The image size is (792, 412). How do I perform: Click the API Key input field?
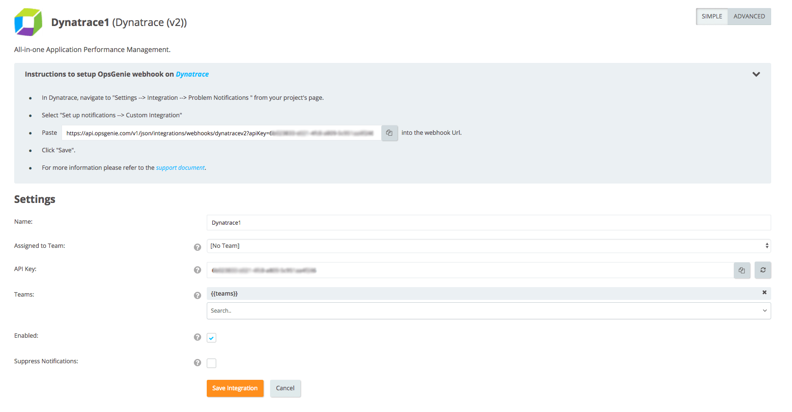click(x=470, y=270)
